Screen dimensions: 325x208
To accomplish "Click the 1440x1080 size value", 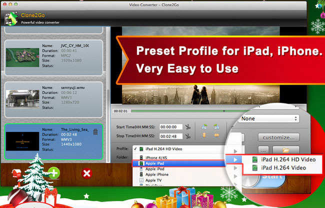I will click(71, 144).
